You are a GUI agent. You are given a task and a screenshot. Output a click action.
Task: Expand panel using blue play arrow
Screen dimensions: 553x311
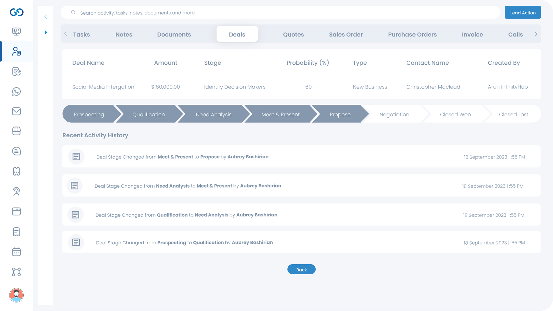click(x=45, y=32)
